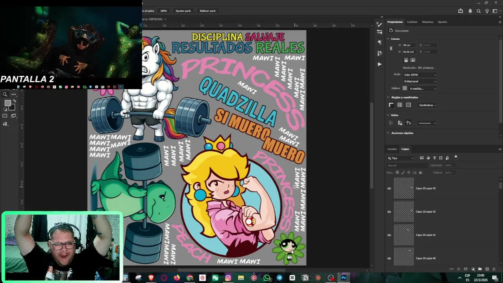Delete layer trash icon
Viewport: 503px width, 283px height.
494,269
